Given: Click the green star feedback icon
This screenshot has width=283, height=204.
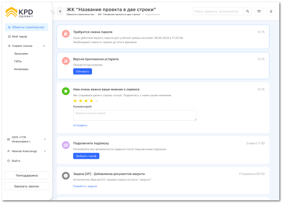Looking at the screenshot, I should 66,91.
